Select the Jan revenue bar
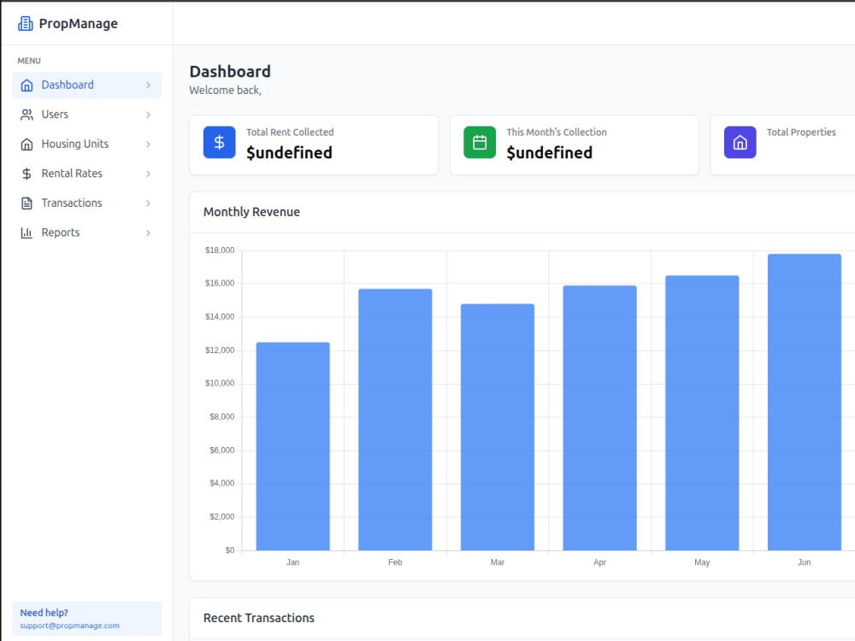The width and height of the screenshot is (855, 641). pos(292,446)
